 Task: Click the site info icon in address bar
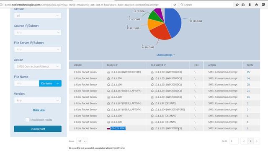1,5
